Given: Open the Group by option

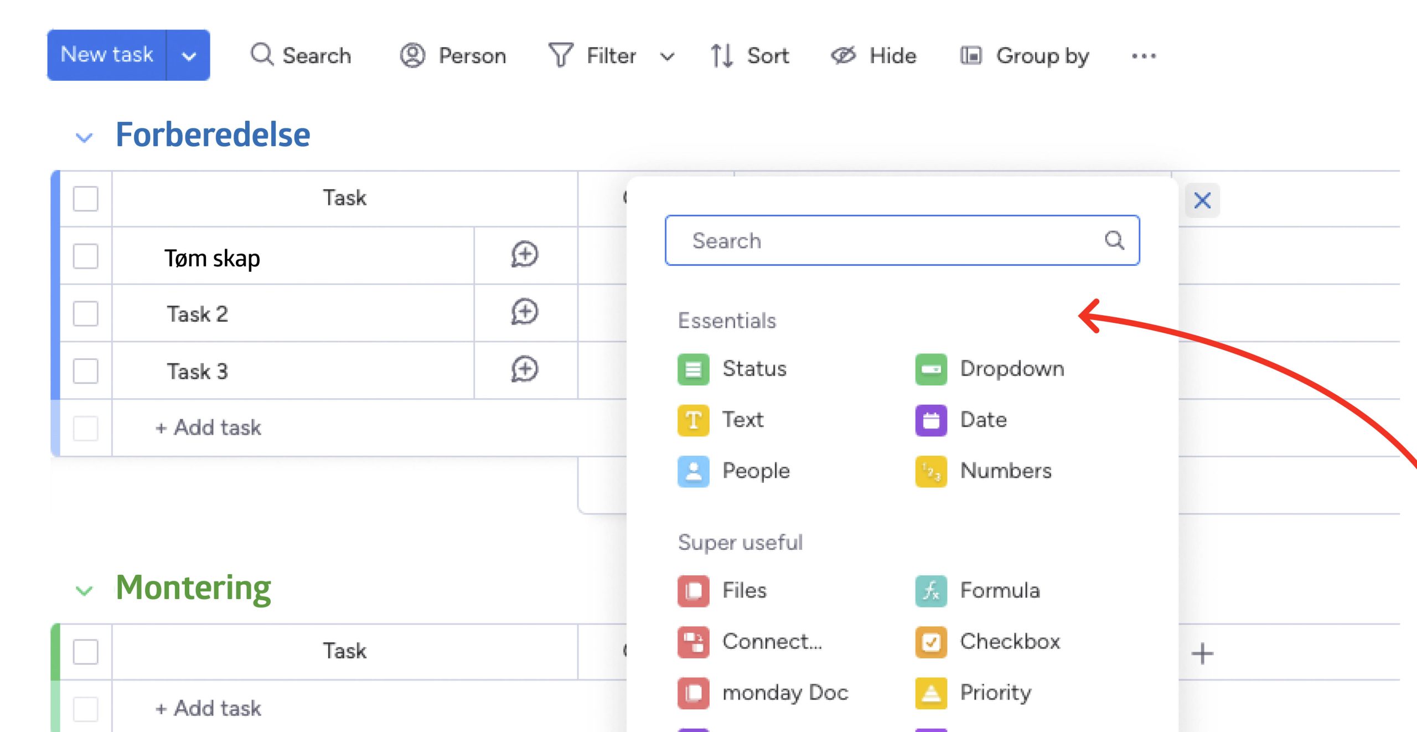Looking at the screenshot, I should [x=1025, y=56].
